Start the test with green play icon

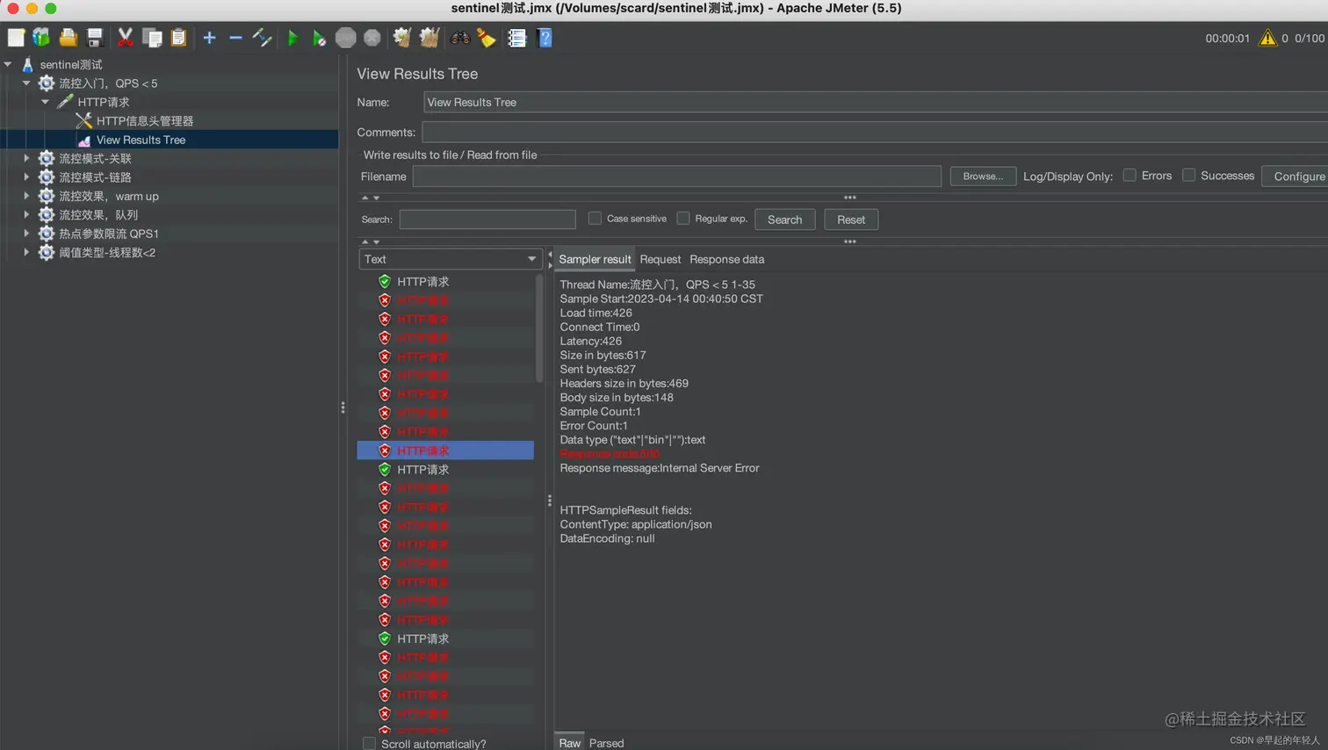293,38
